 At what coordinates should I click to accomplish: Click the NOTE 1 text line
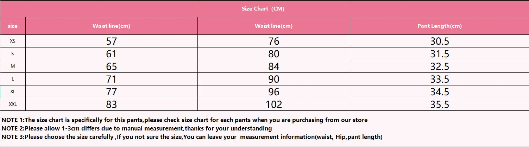coord(184,120)
